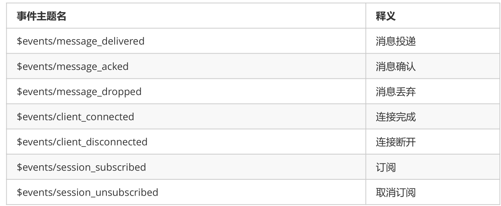Select the $events/message_acked topic cell
This screenshot has height=206, width=501.
[x=186, y=66]
